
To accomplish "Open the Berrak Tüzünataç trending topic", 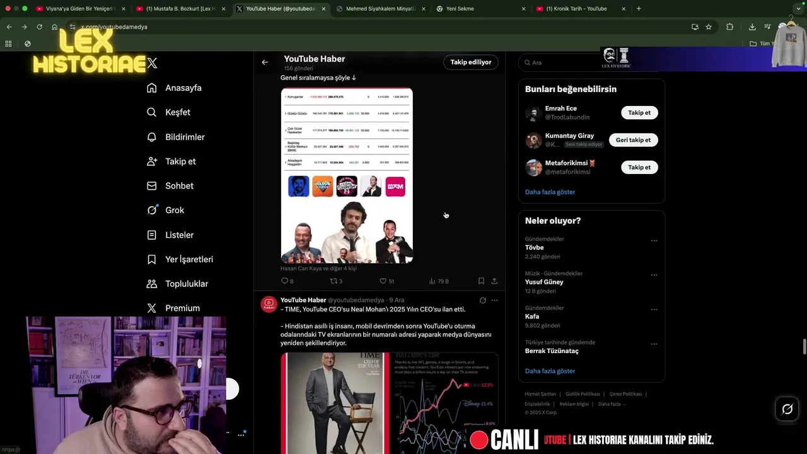I will [552, 351].
